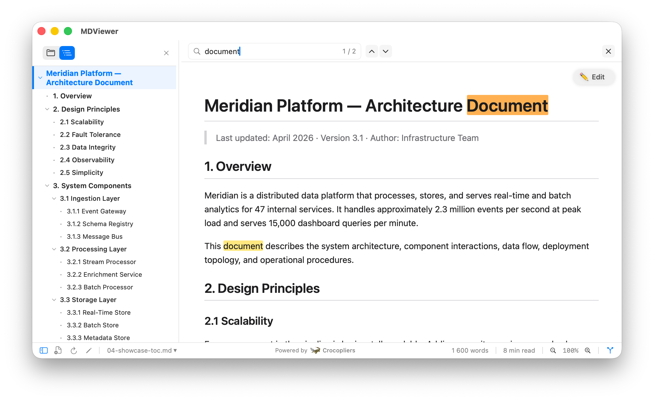This screenshot has width=654, height=401.
Task: Click the '1 600 words' status entry
Action: click(470, 350)
